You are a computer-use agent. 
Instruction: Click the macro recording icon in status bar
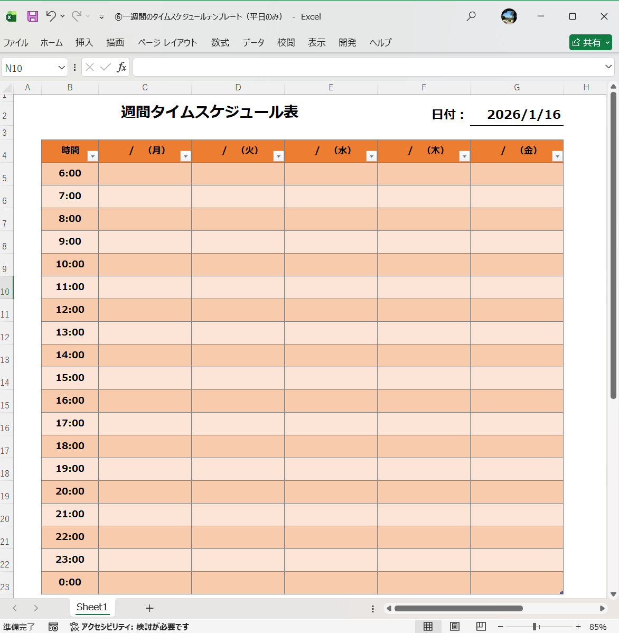click(x=53, y=627)
